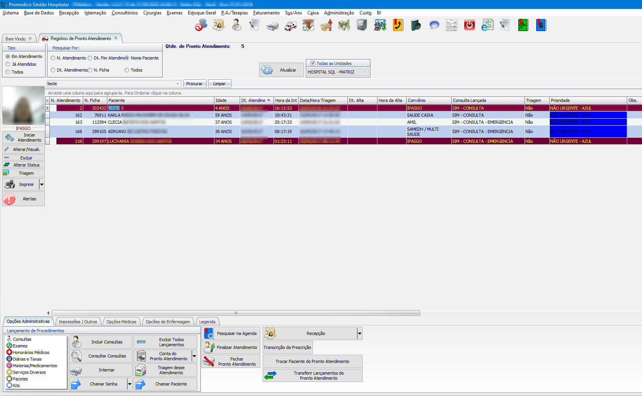Open the blue chat bubble toolbar icon
The image size is (642, 396).
tap(434, 25)
